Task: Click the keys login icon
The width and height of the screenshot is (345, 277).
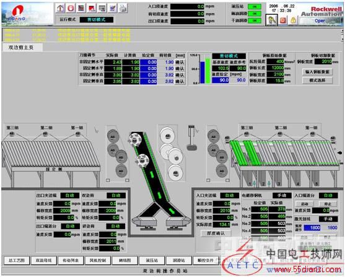Action: [x=272, y=20]
